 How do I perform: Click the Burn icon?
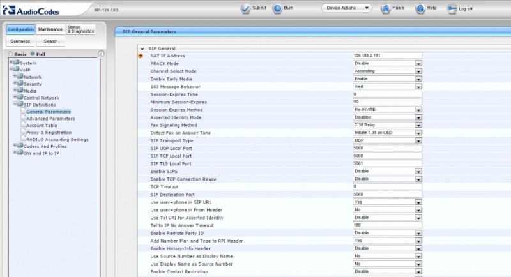[277, 9]
